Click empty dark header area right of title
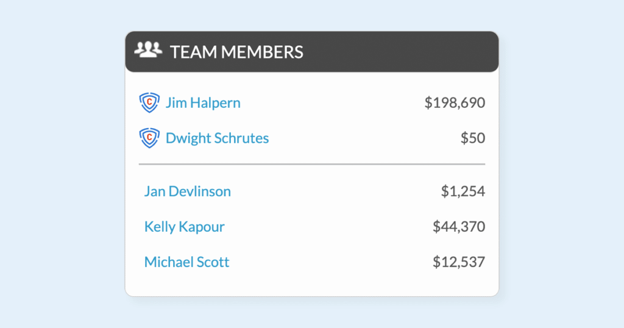Image resolution: width=624 pixels, height=328 pixels. click(402, 52)
